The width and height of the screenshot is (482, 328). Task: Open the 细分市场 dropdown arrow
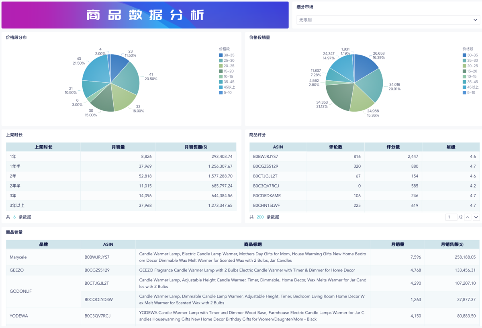[476, 20]
